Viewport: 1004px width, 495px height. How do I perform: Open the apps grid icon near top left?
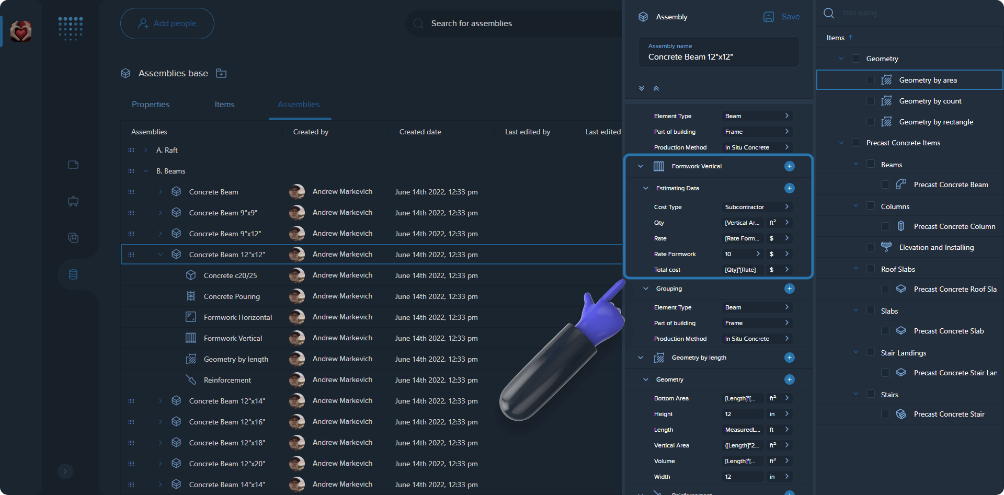coord(70,29)
